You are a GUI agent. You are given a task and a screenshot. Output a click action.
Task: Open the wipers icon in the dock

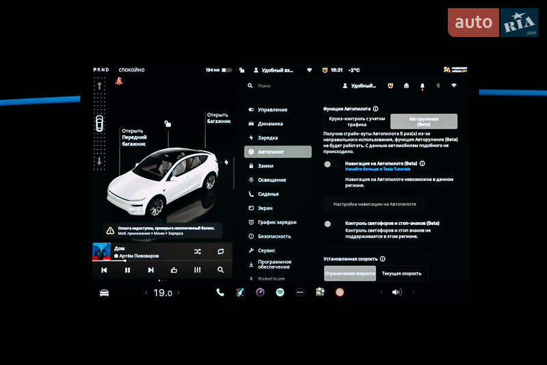click(240, 292)
